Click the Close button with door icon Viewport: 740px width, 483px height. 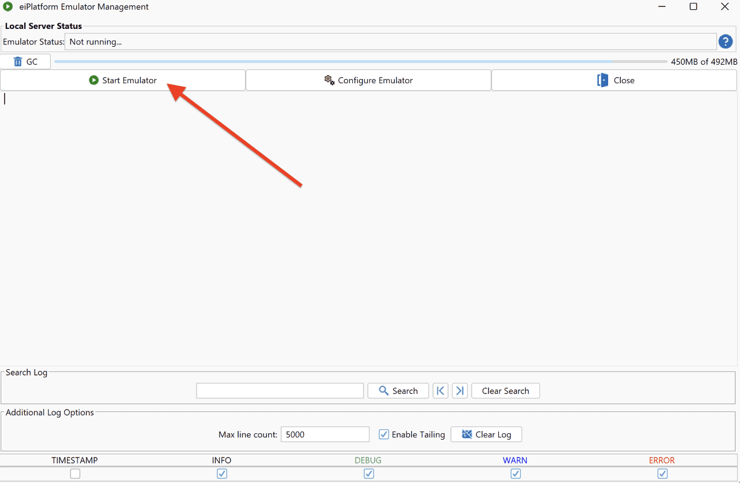(x=614, y=80)
